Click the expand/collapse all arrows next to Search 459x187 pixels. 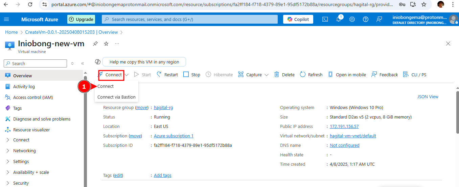(x=72, y=63)
